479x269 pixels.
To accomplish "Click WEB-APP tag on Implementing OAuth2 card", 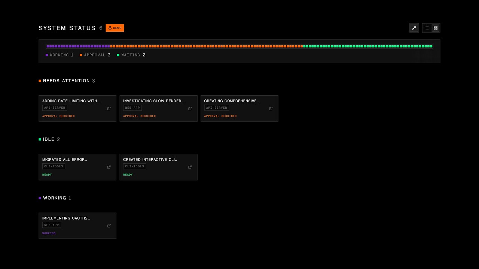I will (52, 225).
